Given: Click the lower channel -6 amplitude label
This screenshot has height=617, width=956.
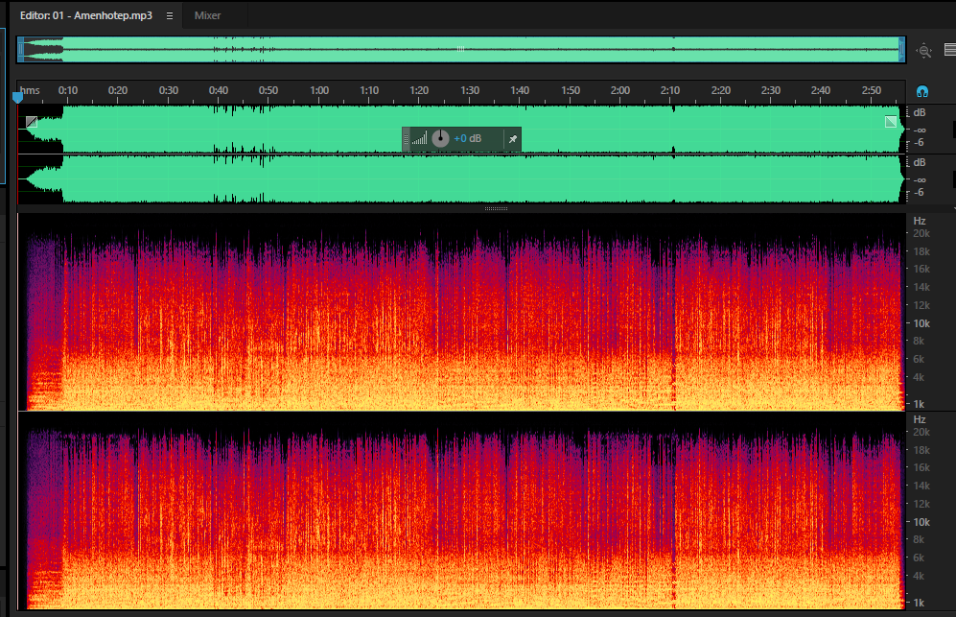Looking at the screenshot, I should coord(920,192).
